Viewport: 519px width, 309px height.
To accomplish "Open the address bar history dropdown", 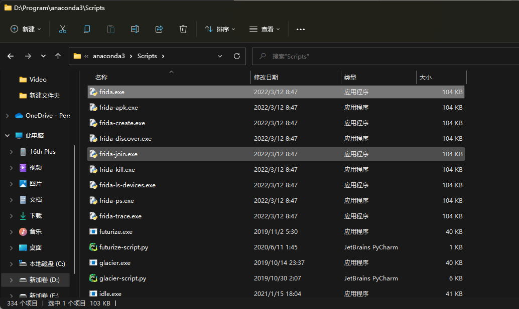I will [x=220, y=56].
